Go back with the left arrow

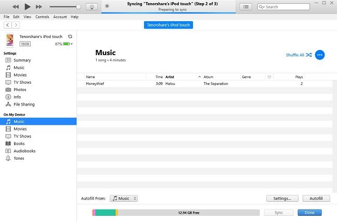click(8, 25)
